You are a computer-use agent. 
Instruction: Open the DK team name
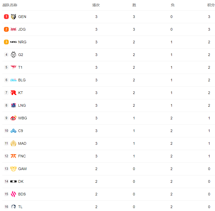point(21,181)
